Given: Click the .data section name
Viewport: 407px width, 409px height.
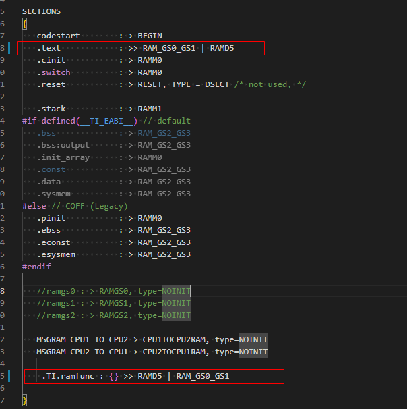Looking at the screenshot, I should 49,182.
